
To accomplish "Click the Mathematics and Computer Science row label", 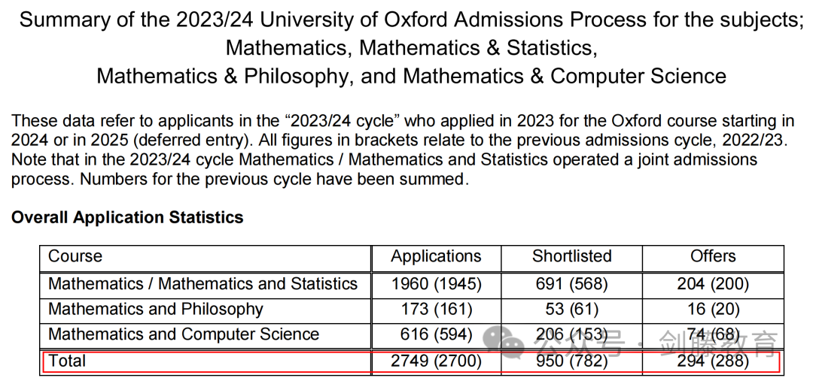I will [x=184, y=334].
